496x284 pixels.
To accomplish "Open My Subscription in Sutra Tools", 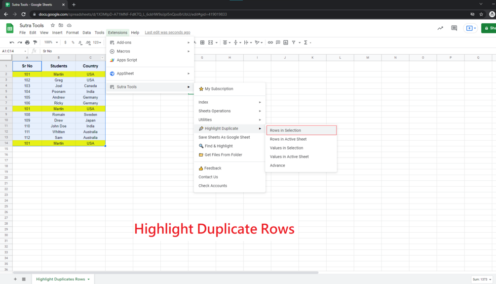I will coord(229,89).
